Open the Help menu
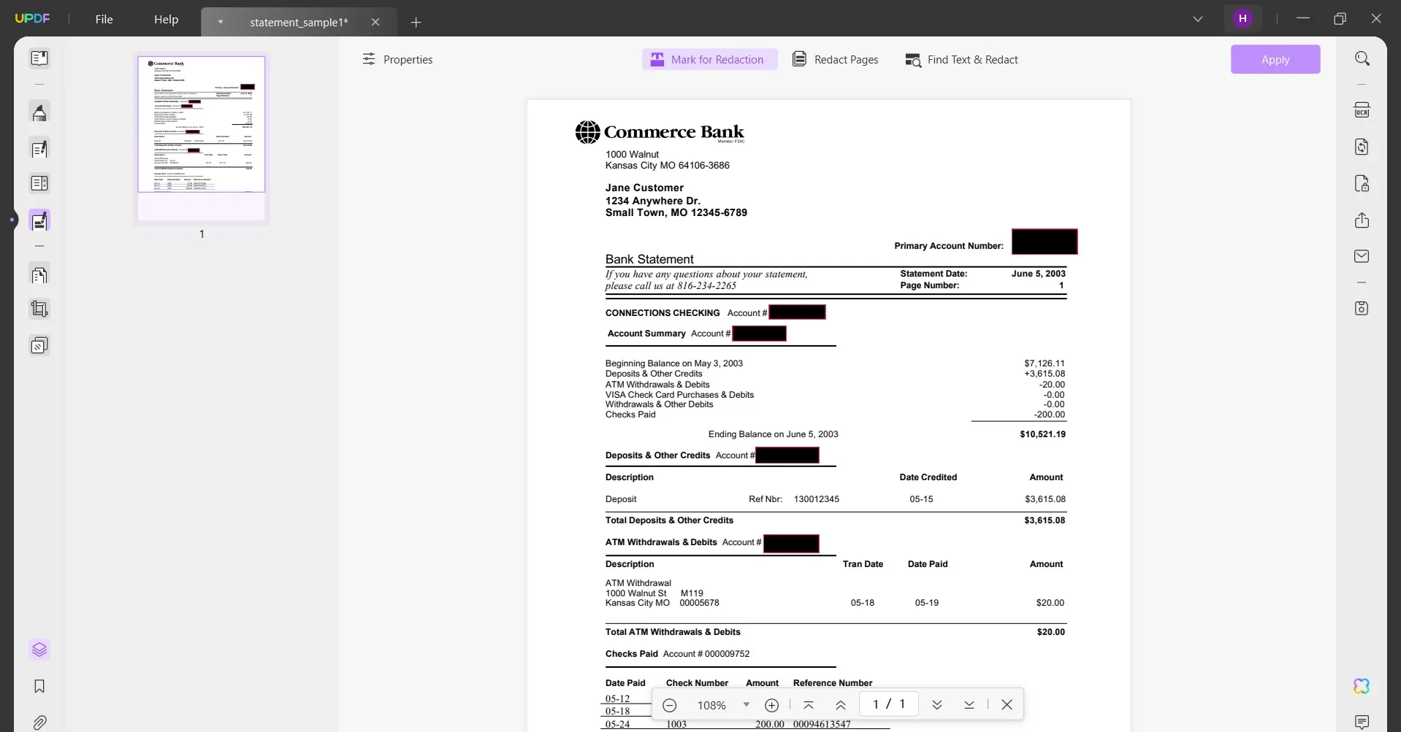 click(x=166, y=19)
